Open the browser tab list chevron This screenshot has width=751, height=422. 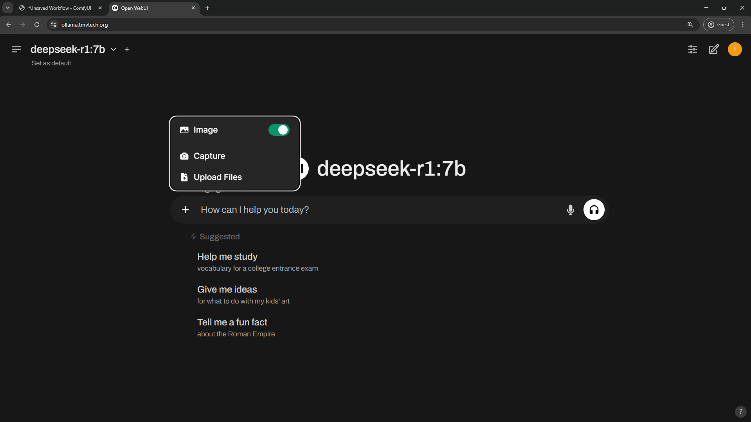coord(7,8)
